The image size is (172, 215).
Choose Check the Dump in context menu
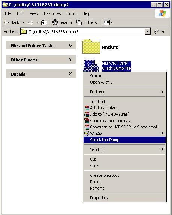[125, 140]
